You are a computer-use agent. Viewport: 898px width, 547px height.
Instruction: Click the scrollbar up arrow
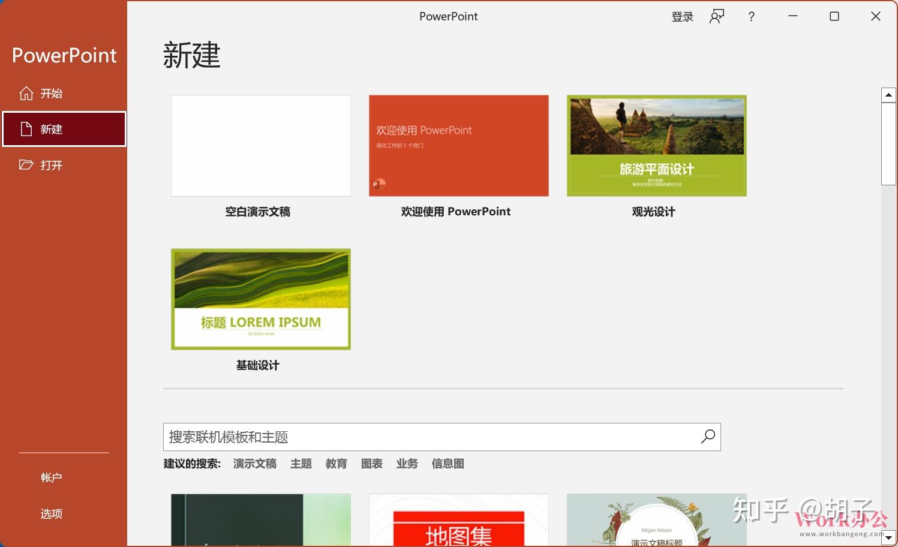click(888, 94)
